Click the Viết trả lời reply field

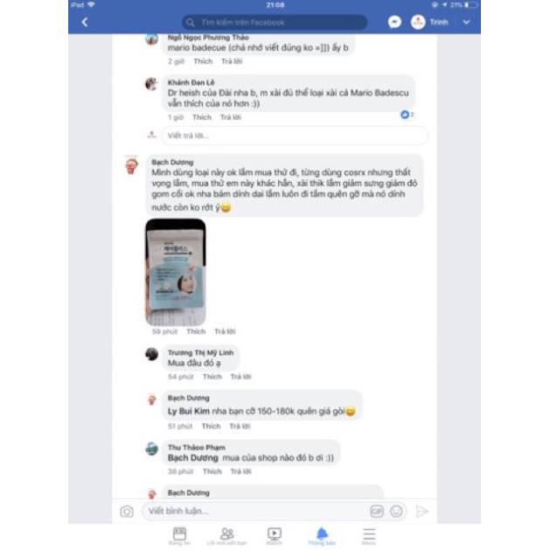coord(295,136)
